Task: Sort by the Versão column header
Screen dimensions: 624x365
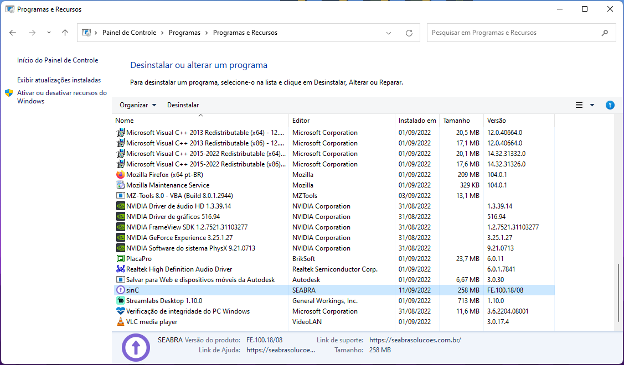Action: pyautogui.click(x=519, y=120)
